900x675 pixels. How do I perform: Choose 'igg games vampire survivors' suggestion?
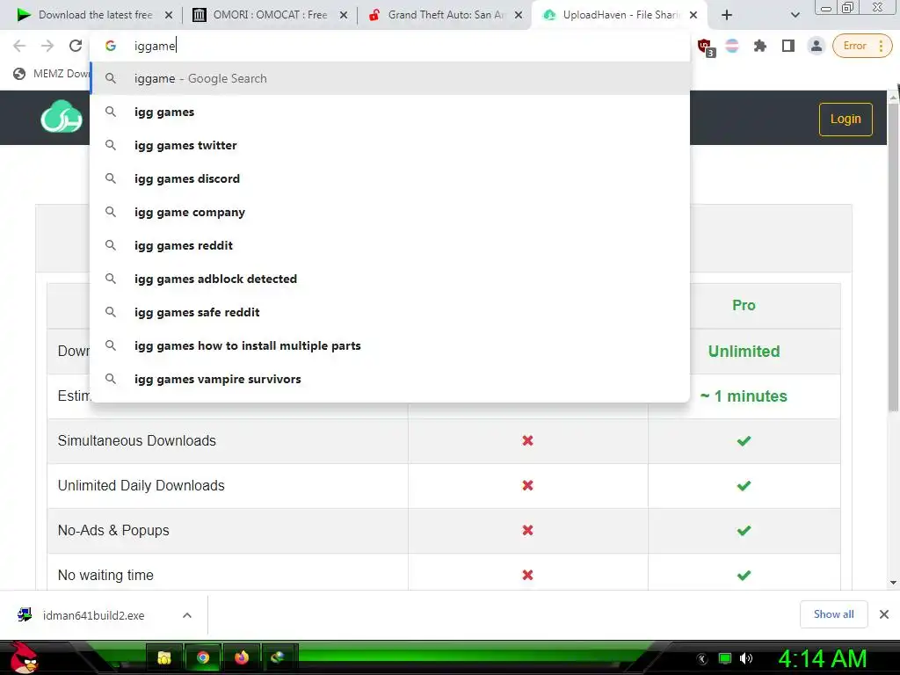pyautogui.click(x=390, y=379)
